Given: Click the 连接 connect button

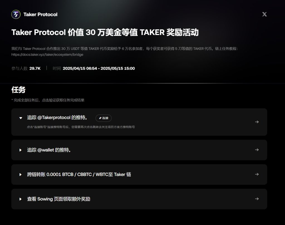Looking at the screenshot, I should pyautogui.click(x=104, y=118).
